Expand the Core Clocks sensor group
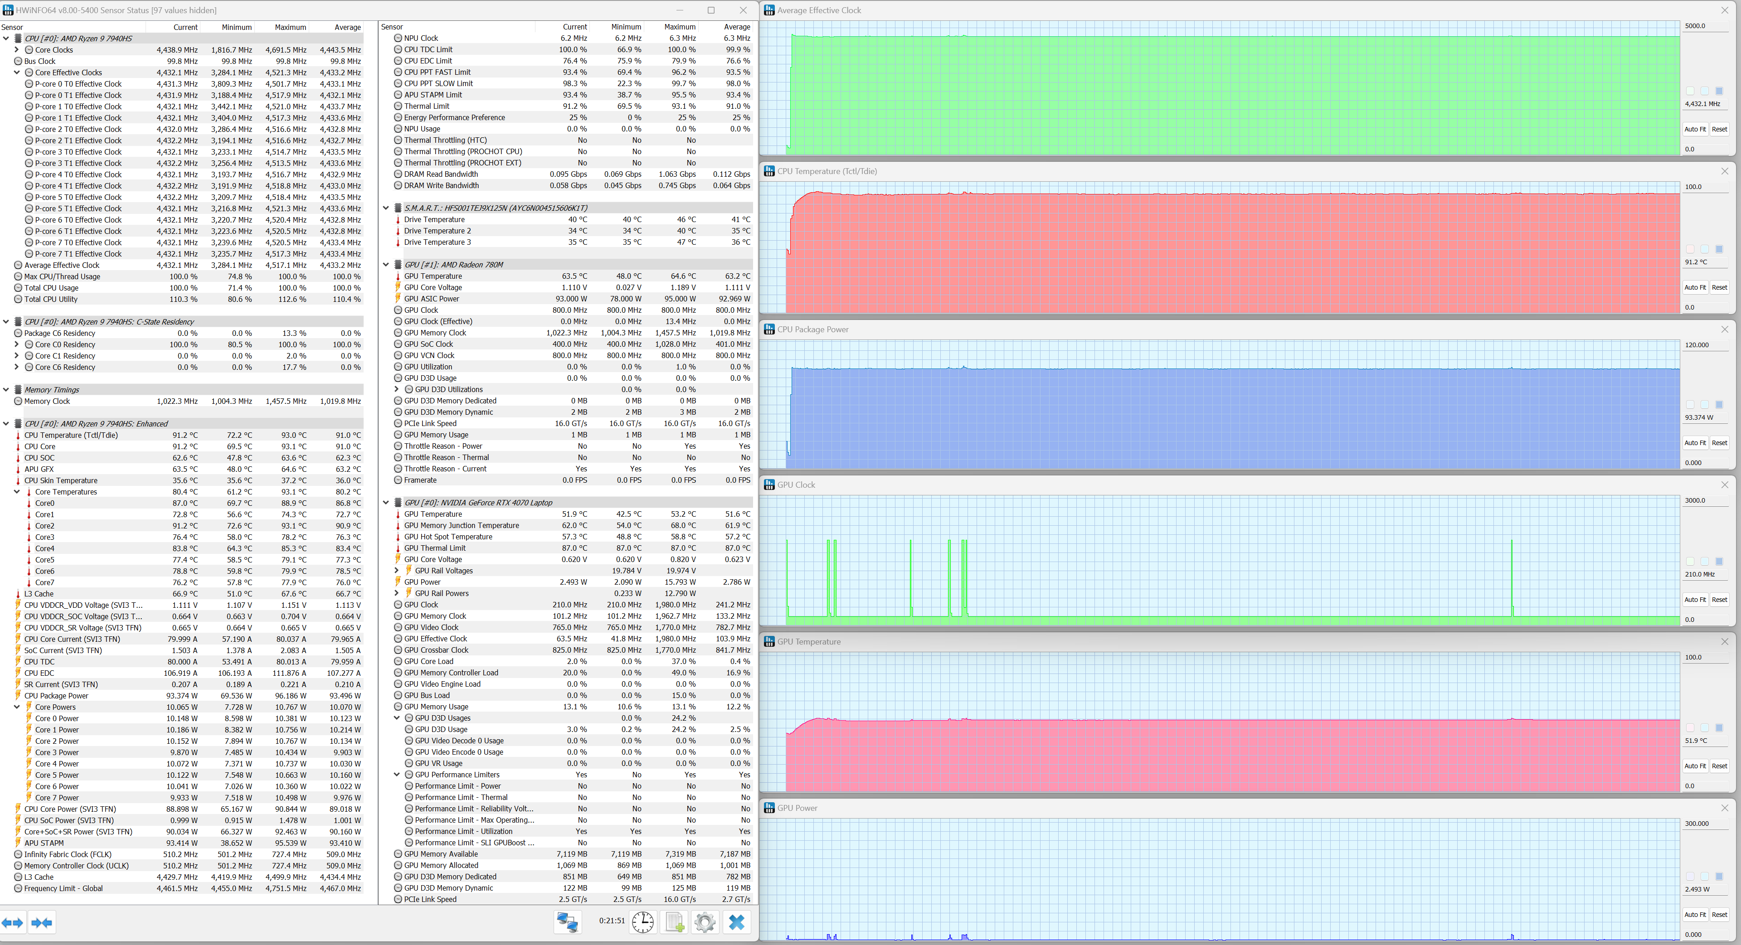The width and height of the screenshot is (1741, 945). pos(17,50)
